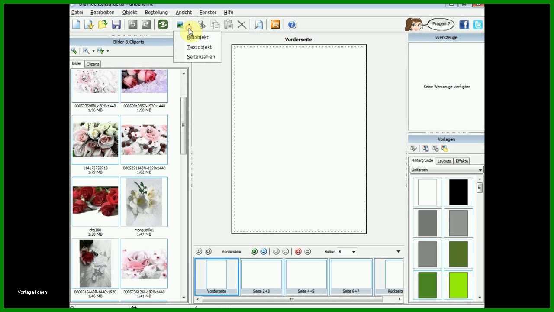The image size is (554, 312).
Task: Go to previous page navigation button
Action: pyautogui.click(x=208, y=251)
